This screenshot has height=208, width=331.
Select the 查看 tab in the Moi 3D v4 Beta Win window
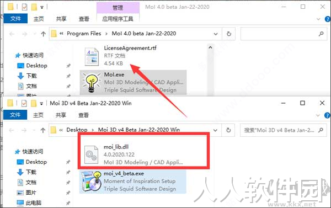click(83, 115)
